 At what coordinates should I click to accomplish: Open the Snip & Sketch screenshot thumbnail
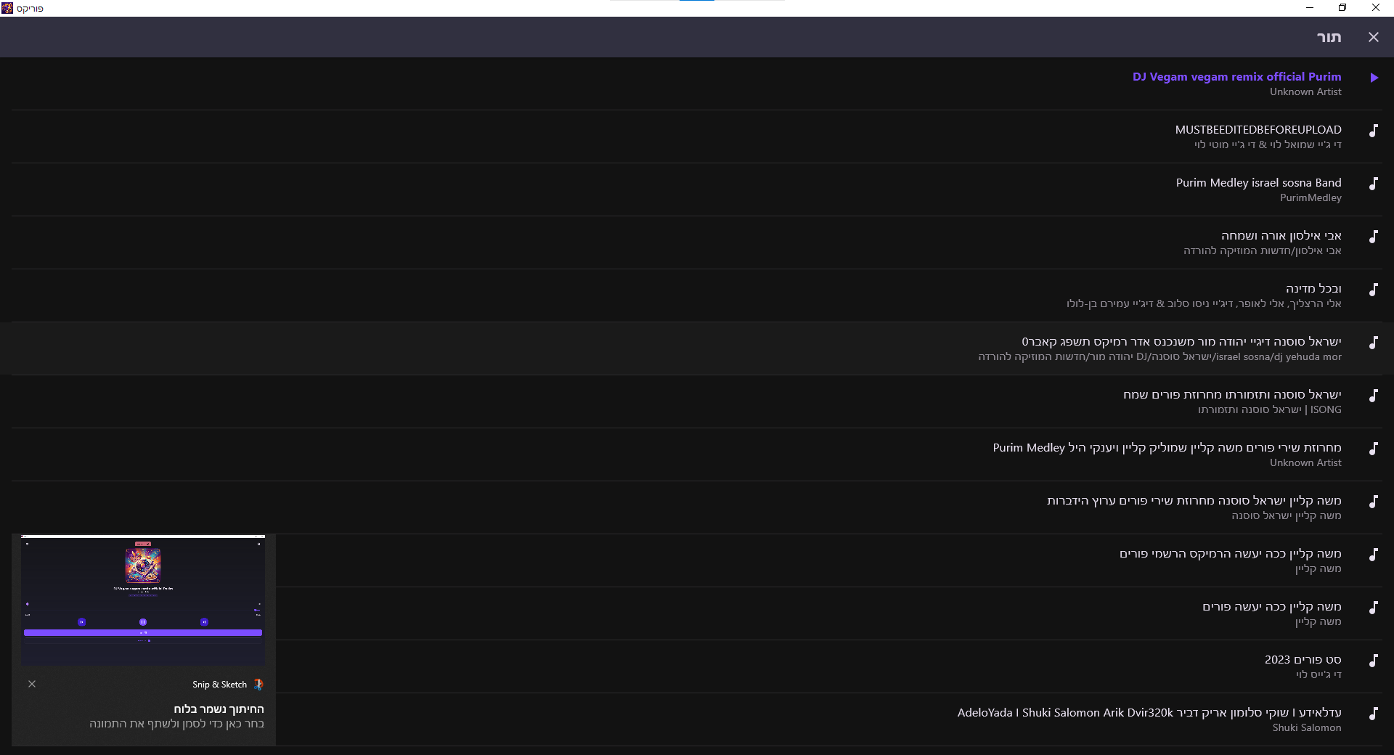coord(143,600)
